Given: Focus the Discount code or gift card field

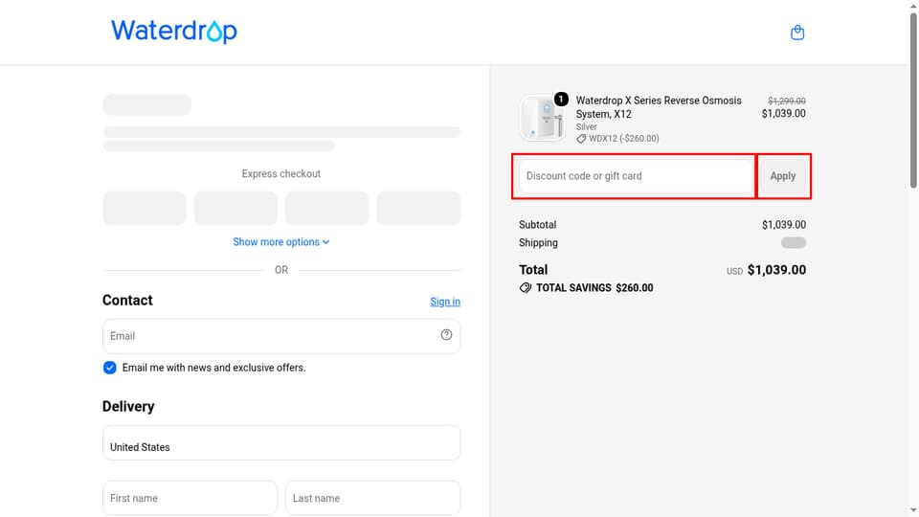Looking at the screenshot, I should [636, 176].
